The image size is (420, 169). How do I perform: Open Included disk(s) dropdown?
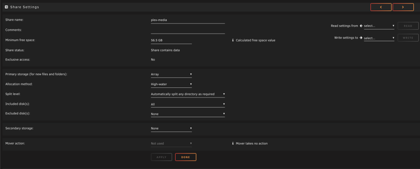pyautogui.click(x=188, y=104)
